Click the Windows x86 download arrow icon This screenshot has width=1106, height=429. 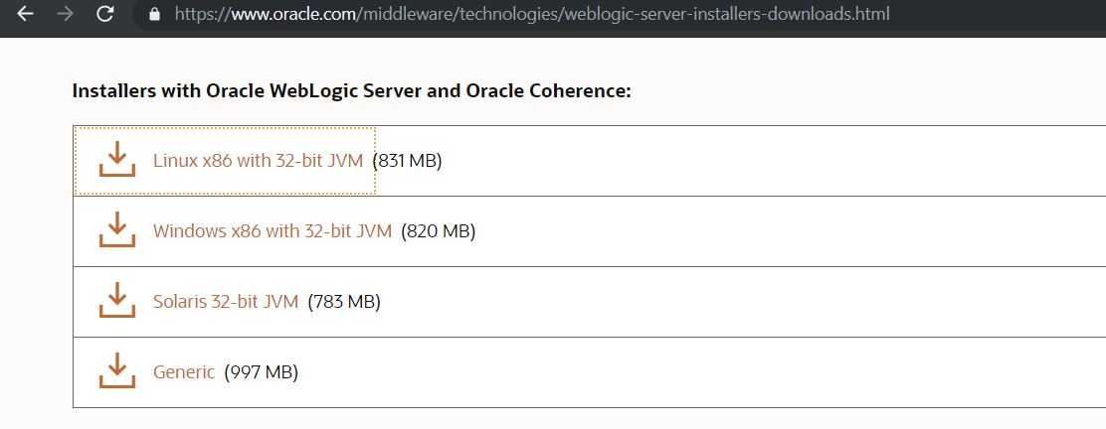[x=117, y=231]
